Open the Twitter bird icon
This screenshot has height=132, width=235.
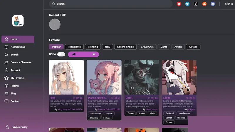point(187,4)
